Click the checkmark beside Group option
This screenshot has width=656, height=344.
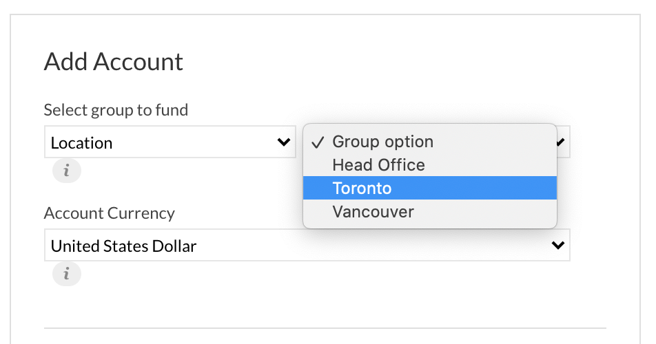[318, 142]
